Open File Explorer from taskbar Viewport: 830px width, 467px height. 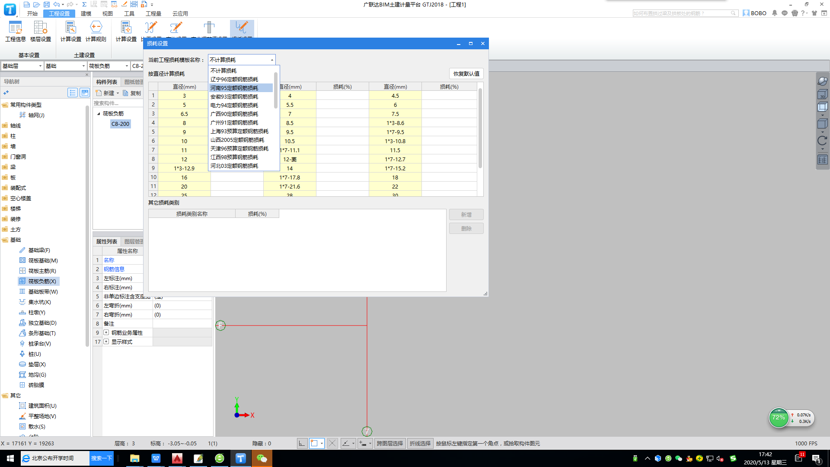tap(135, 458)
